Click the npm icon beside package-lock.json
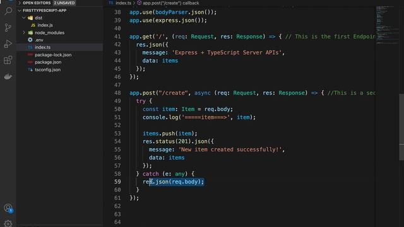 (30, 55)
